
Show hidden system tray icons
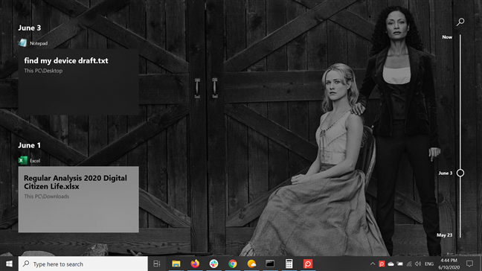coord(373,264)
